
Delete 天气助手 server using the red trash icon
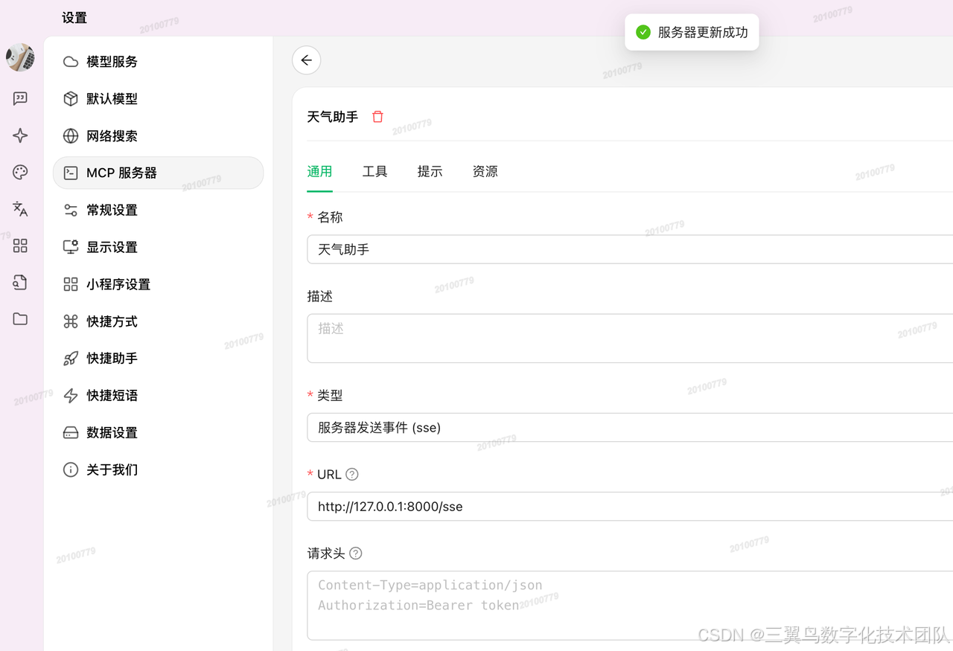tap(377, 116)
